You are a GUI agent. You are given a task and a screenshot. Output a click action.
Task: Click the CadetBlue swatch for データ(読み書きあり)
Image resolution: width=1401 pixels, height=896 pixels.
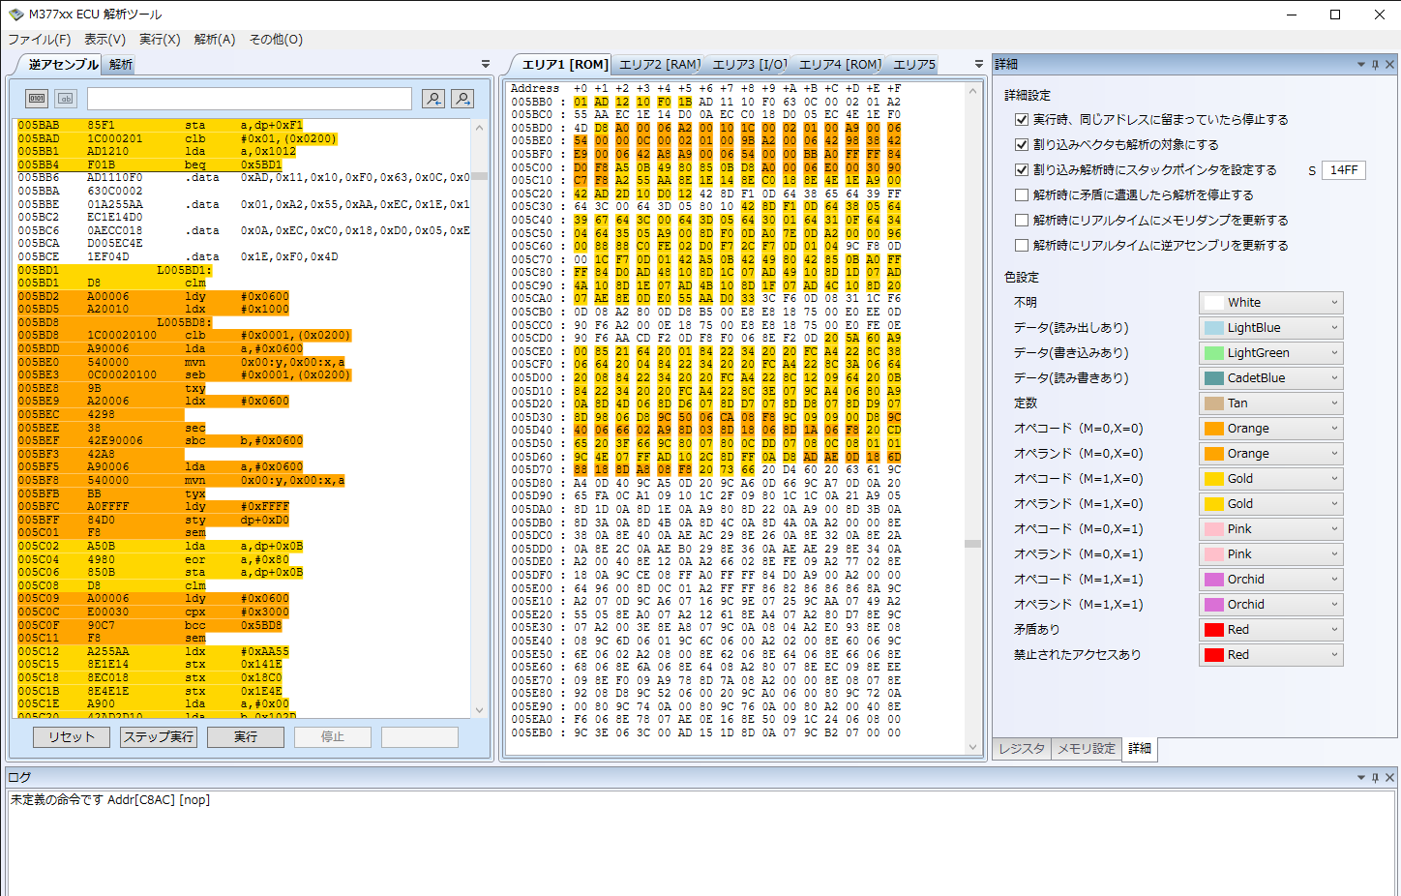(1214, 378)
